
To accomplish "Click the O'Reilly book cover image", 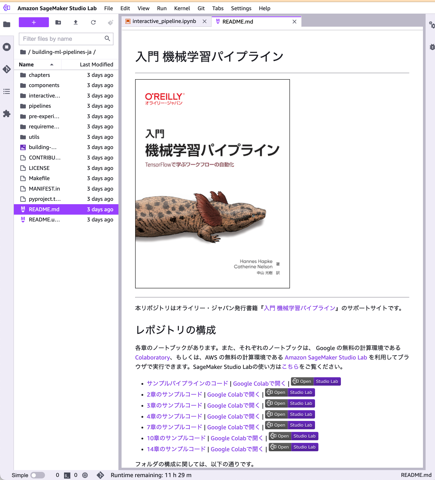I will point(213,184).
